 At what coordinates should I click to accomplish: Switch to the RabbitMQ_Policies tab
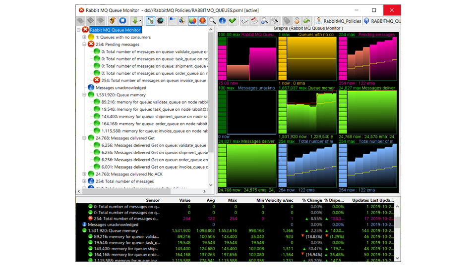(x=338, y=21)
